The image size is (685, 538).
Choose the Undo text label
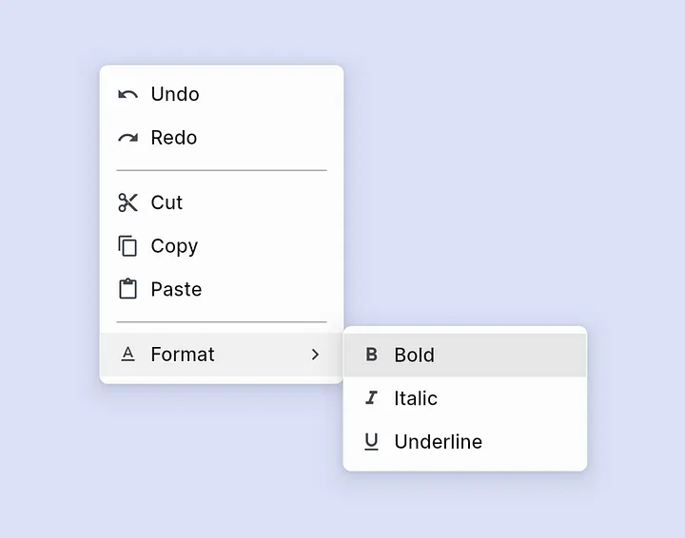tap(175, 94)
